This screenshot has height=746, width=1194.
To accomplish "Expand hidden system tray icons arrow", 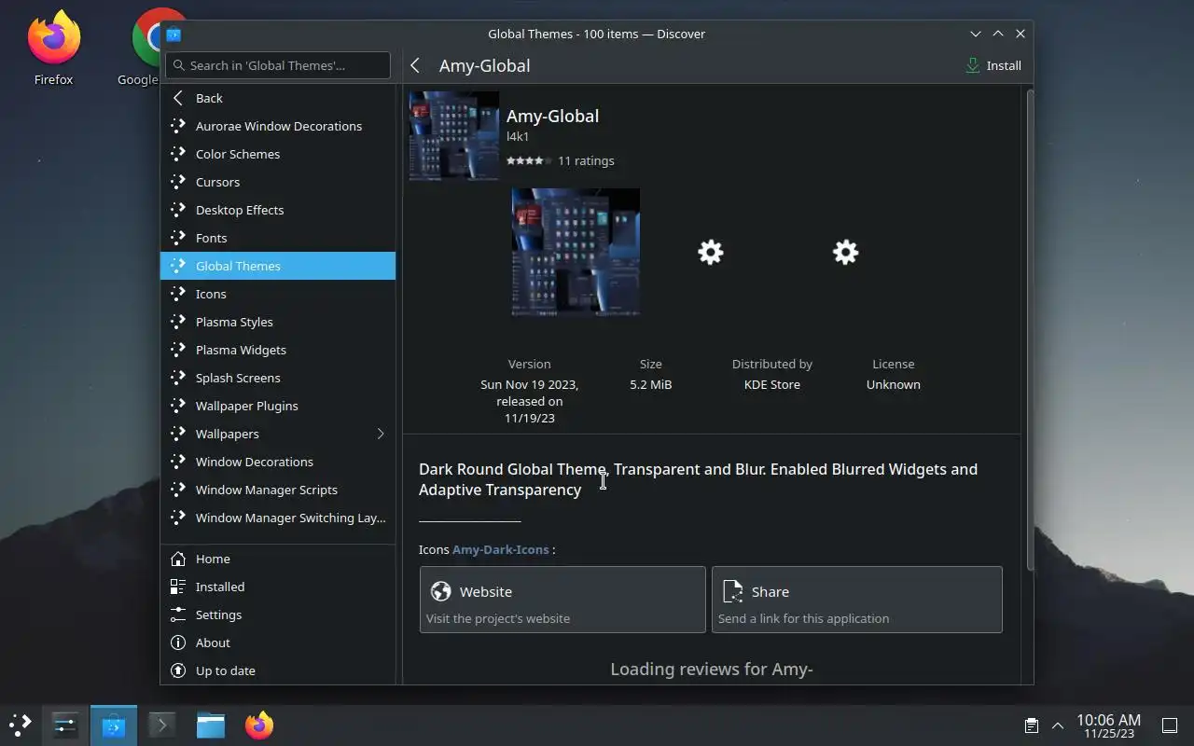I will pos(1058,725).
